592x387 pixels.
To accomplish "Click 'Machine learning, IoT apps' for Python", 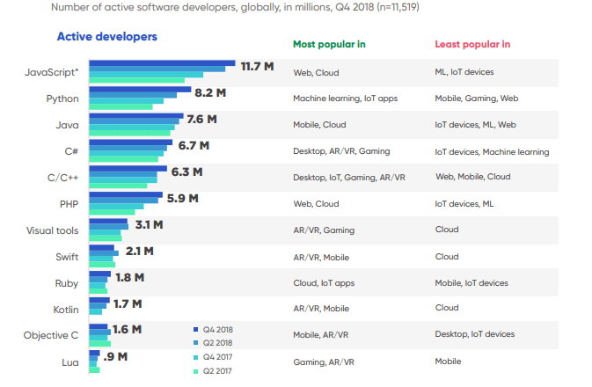I will (x=346, y=99).
